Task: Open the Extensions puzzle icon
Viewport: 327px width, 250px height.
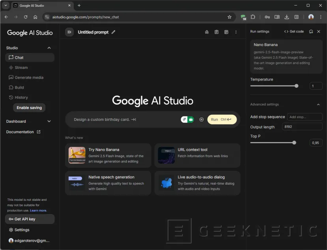Action: pos(253,17)
